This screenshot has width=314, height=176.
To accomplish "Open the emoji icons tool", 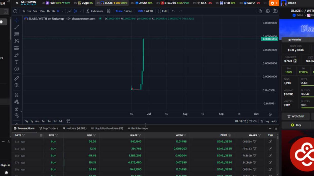I will [17, 69].
